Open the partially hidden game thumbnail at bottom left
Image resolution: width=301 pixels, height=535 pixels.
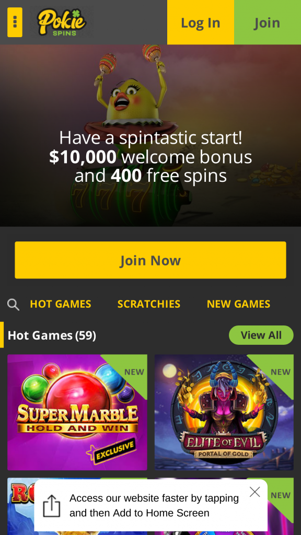coord(21,506)
